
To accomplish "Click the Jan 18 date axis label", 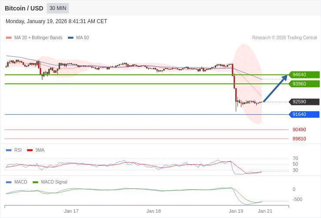I will [x=154, y=211].
